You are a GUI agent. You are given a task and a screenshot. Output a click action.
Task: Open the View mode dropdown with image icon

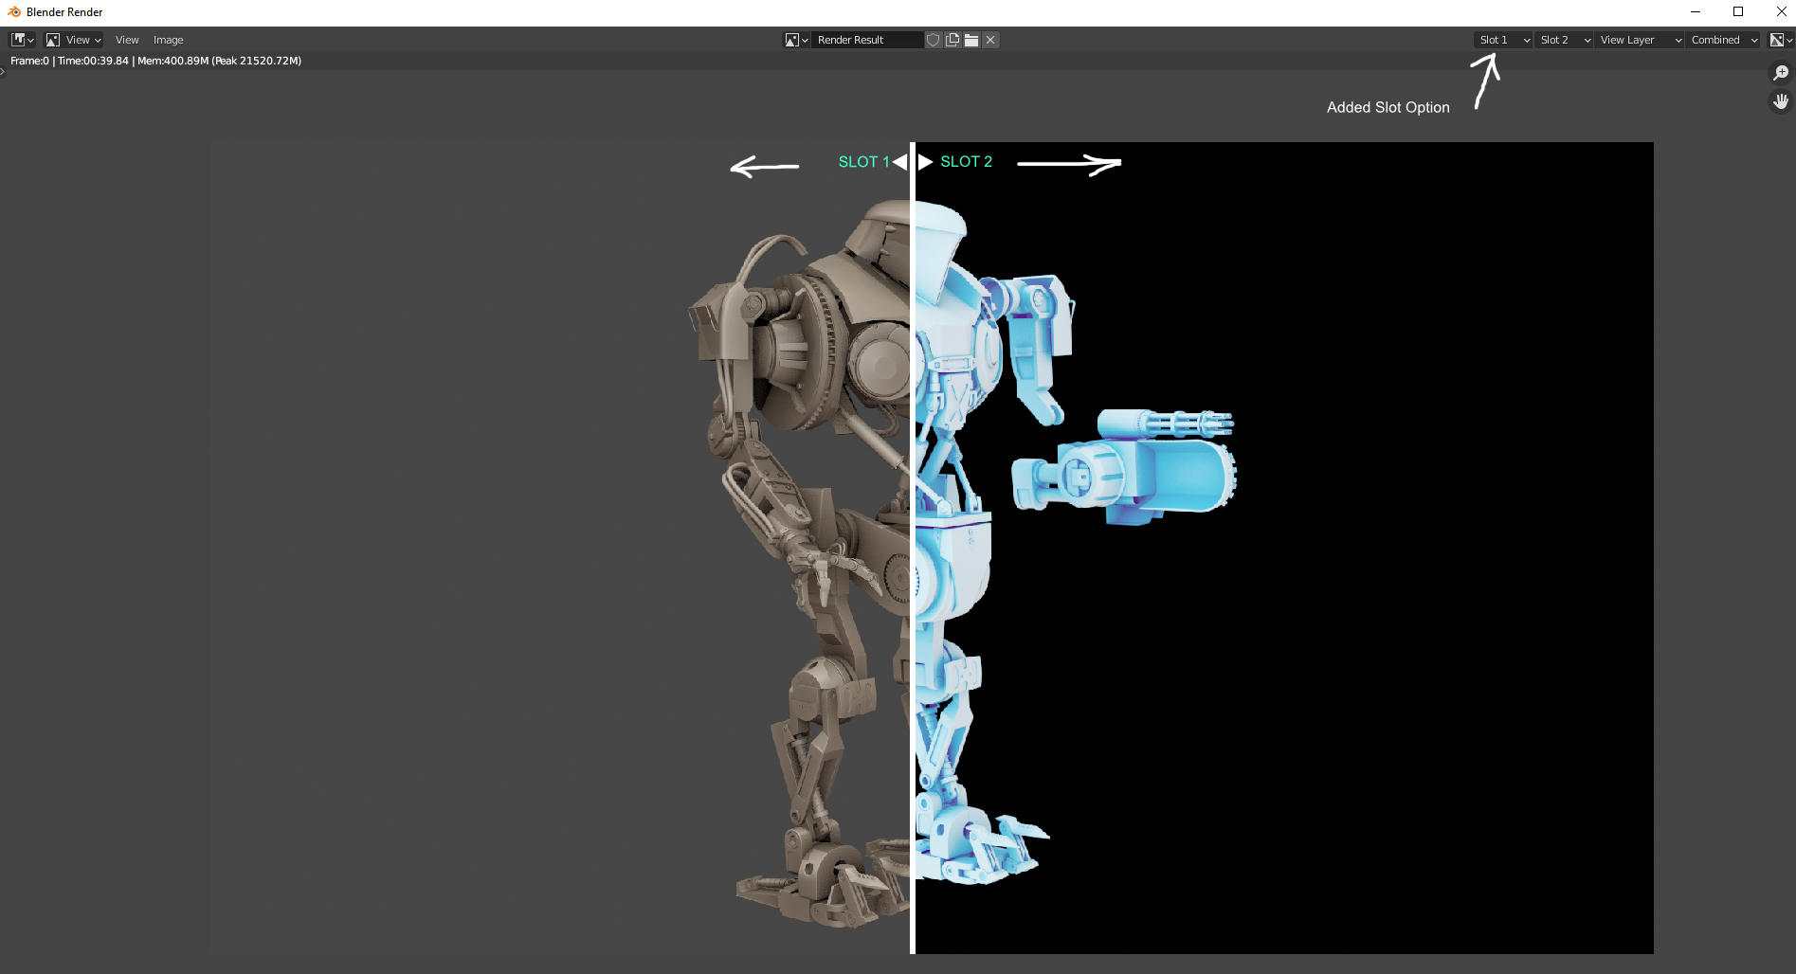point(74,40)
